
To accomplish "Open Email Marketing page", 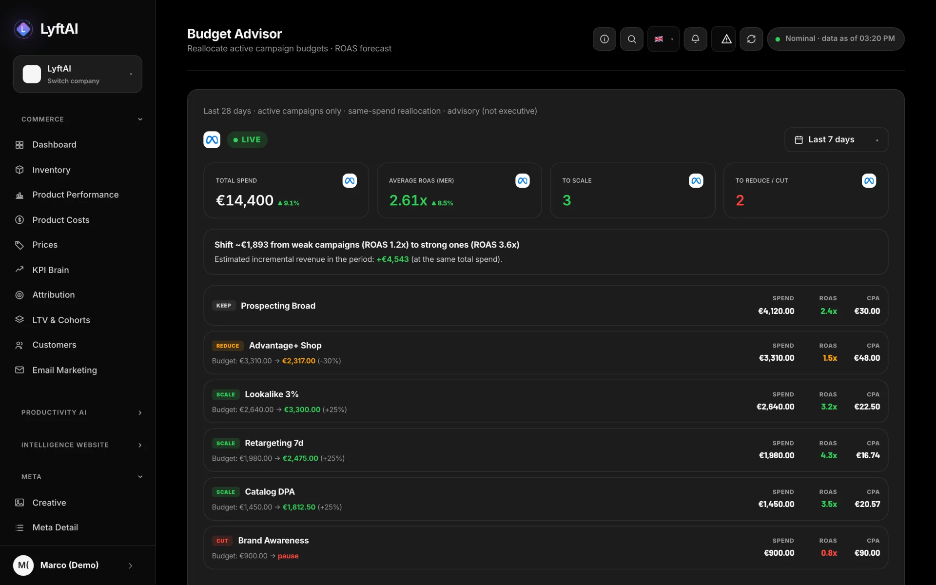I will pos(64,370).
